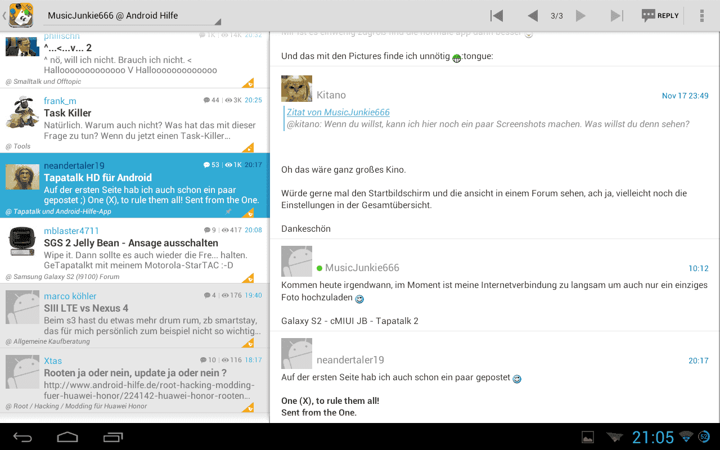
Task: Tap the Android home button
Action: click(x=67, y=436)
